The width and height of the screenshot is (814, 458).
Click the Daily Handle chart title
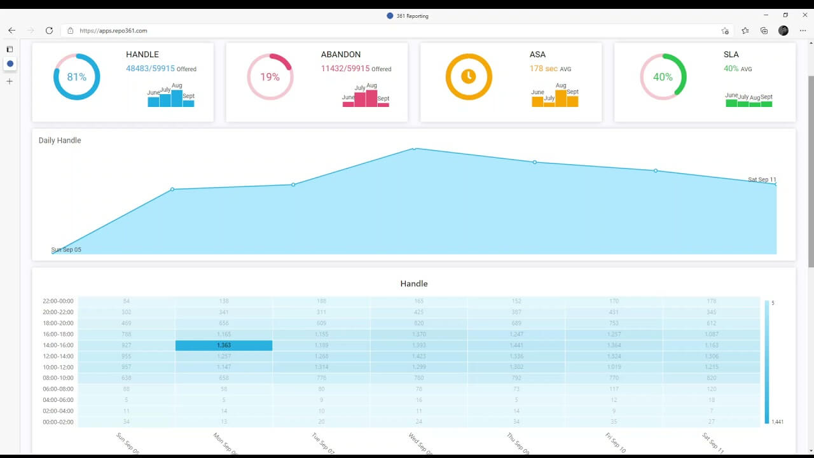60,141
